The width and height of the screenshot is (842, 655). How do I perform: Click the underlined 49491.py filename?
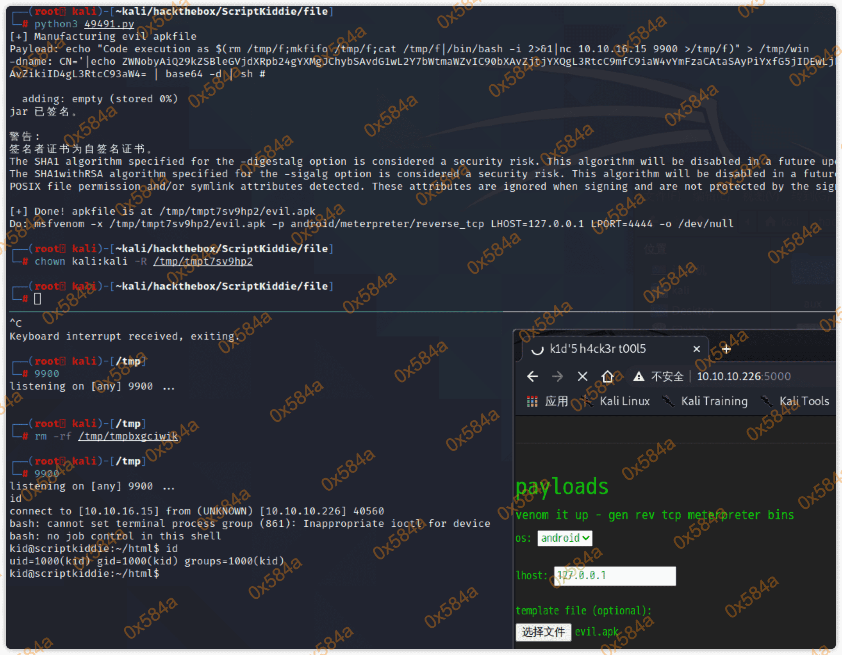[x=109, y=24]
